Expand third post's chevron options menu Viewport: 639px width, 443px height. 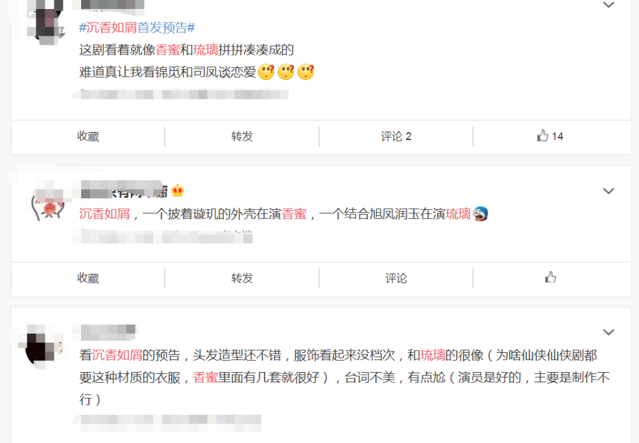tap(608, 332)
